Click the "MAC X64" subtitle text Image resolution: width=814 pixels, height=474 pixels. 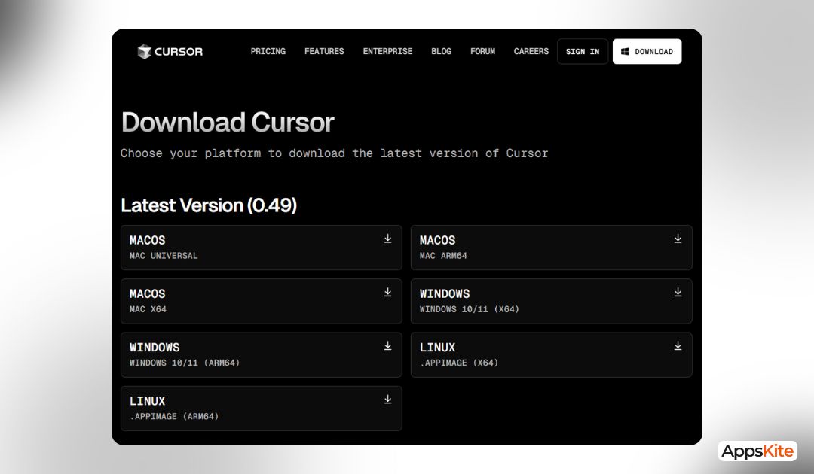148,309
